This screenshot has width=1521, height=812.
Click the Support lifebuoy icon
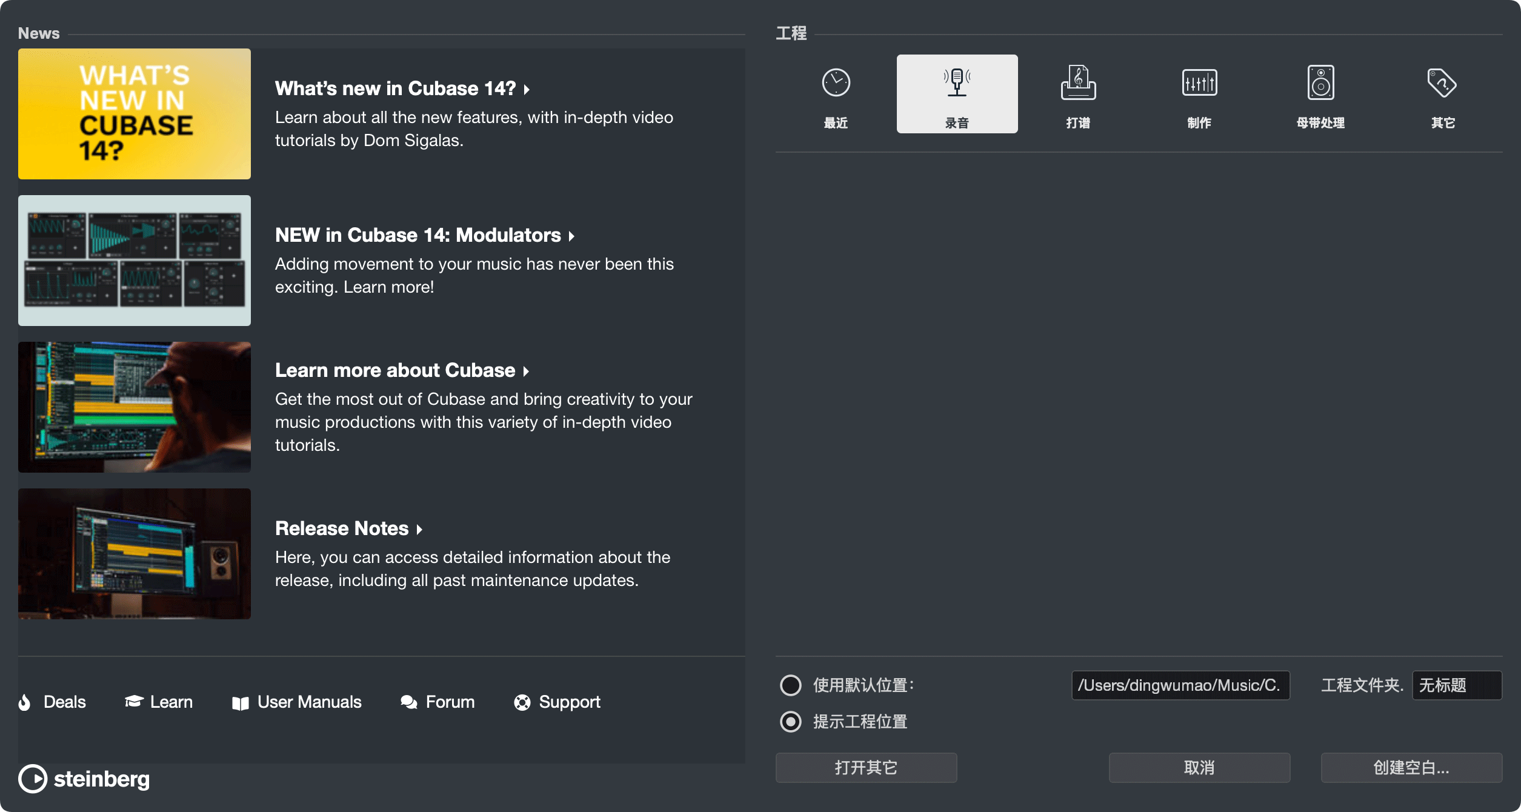pos(522,702)
